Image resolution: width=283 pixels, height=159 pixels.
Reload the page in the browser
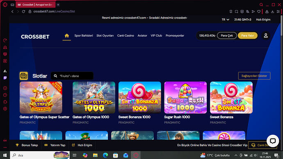click(23, 12)
